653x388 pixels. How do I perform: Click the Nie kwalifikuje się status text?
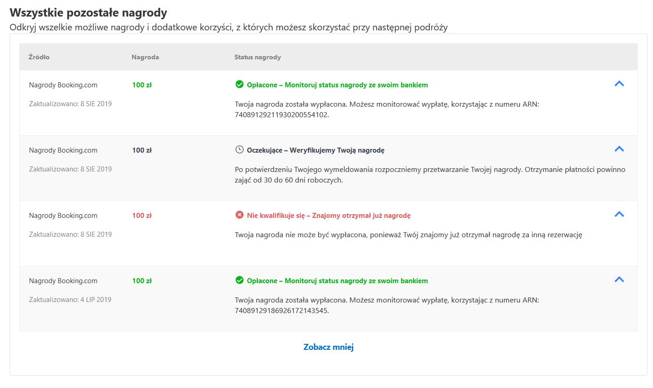(275, 216)
